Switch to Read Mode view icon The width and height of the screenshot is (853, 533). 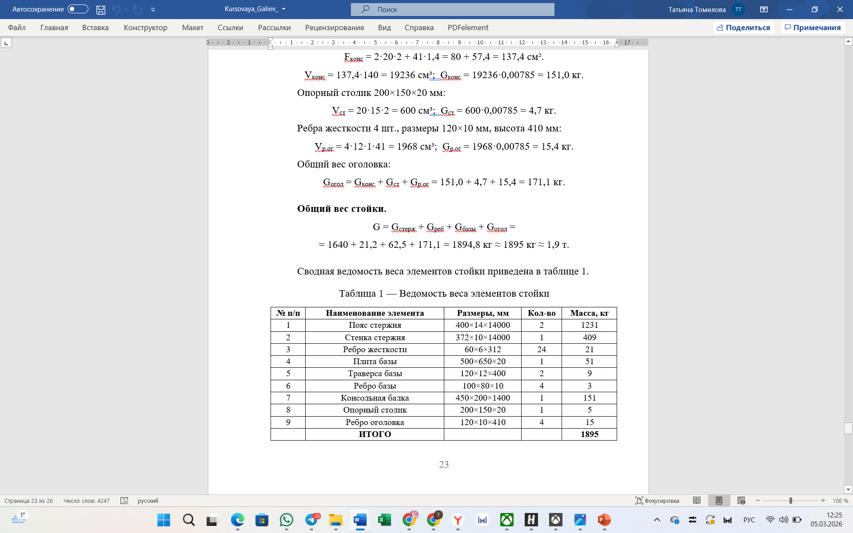point(697,501)
